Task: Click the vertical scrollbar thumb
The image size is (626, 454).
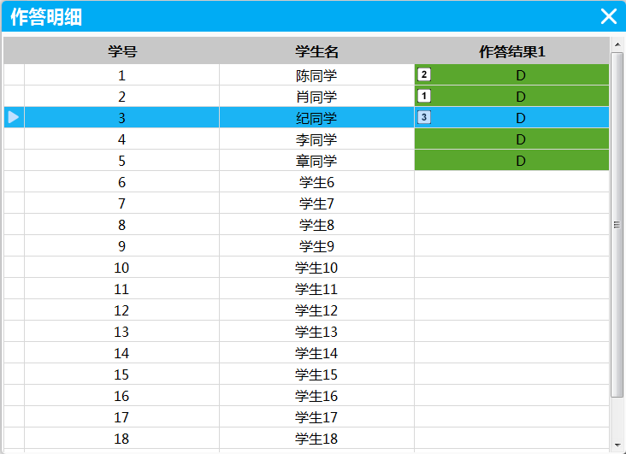Action: pos(617,225)
